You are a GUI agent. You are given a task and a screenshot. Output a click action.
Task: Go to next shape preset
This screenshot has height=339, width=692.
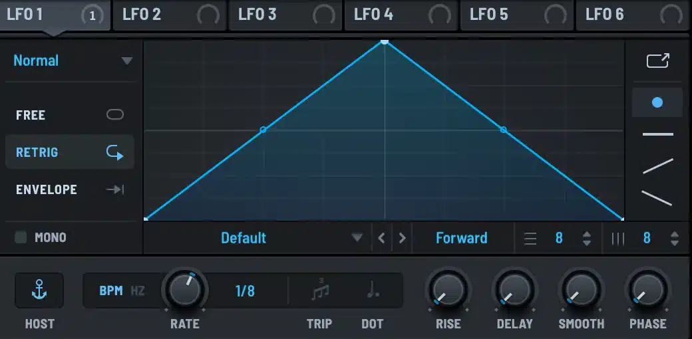tap(402, 238)
